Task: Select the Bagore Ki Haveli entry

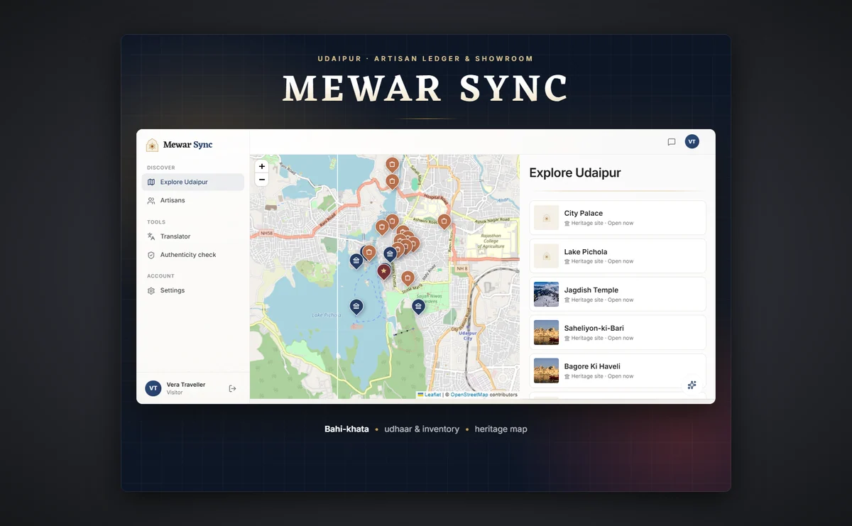Action: pyautogui.click(x=618, y=371)
